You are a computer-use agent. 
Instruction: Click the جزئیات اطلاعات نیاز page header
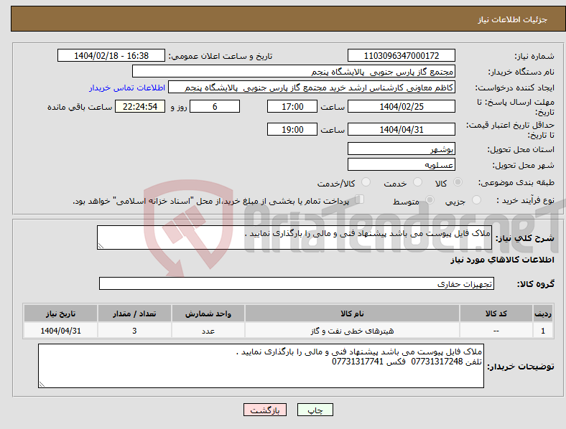[x=512, y=19]
